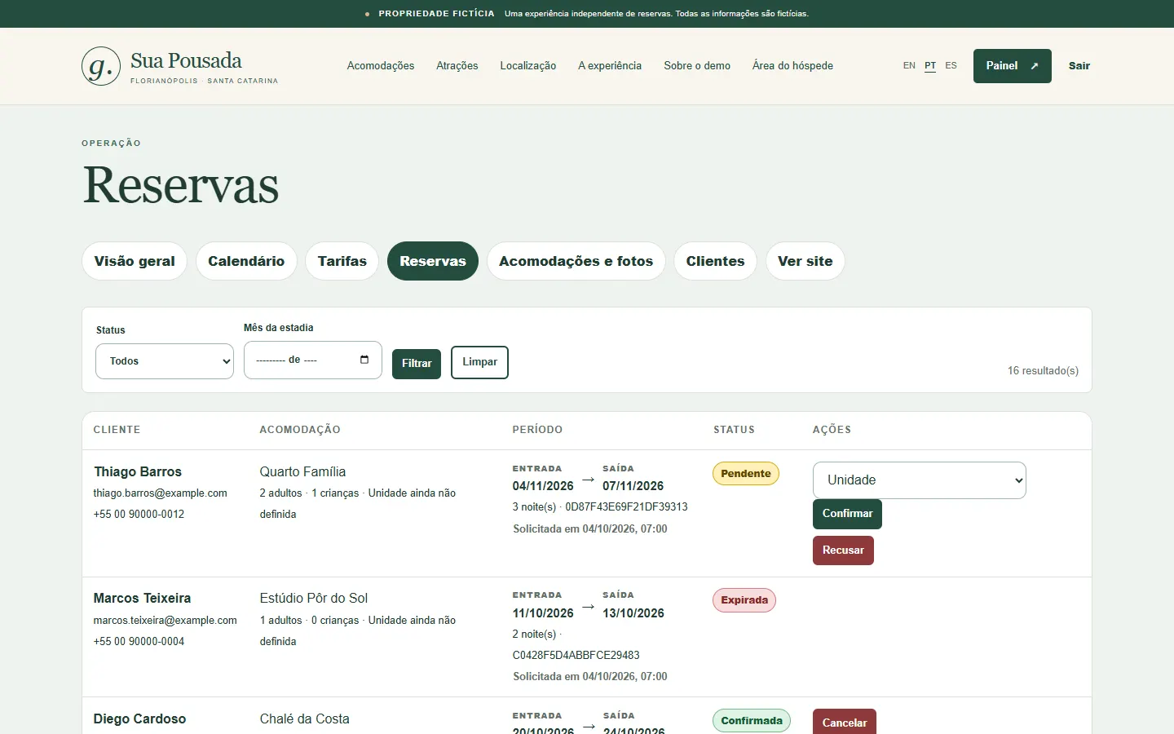Viewport: 1174px width, 734px height.
Task: Open the calendar picker icon in Mês da estadia
Action: click(x=364, y=360)
